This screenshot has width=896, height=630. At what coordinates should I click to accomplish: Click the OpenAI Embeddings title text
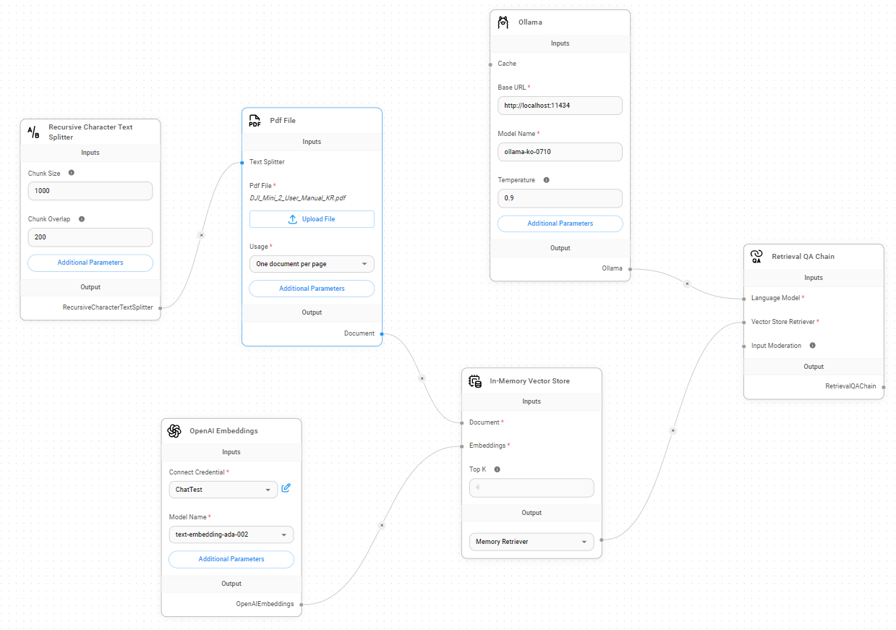(223, 431)
